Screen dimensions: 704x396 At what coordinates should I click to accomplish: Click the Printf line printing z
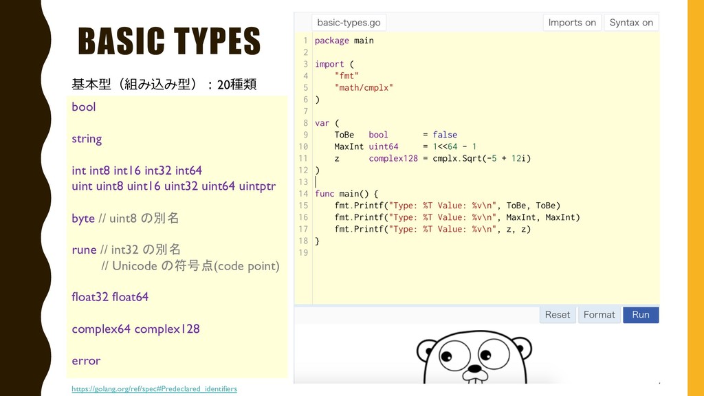(432, 229)
